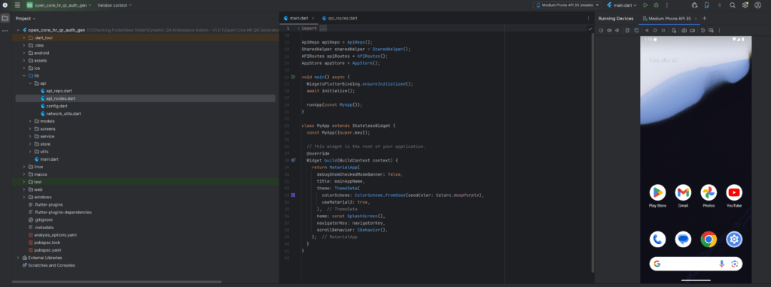
Task: Open Search Everywhere magnifier icon
Action: point(733,5)
